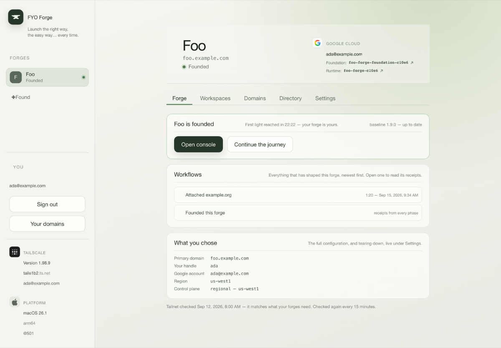Click the FYO Forge anvil logo
Image resolution: width=501 pixels, height=348 pixels.
pos(16,17)
